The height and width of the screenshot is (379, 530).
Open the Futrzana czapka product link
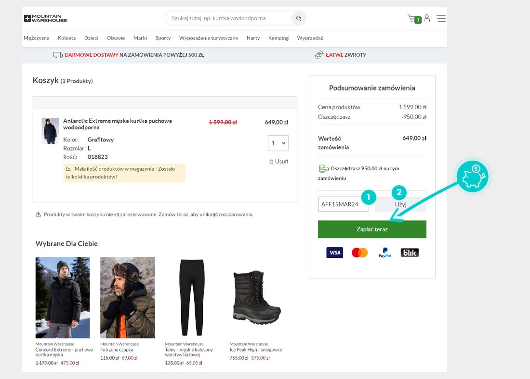point(117,350)
